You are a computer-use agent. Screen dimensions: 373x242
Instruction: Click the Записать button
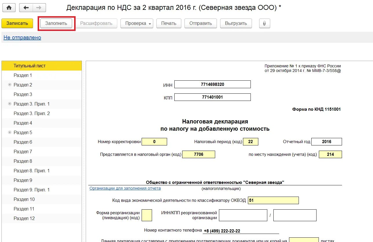point(17,23)
